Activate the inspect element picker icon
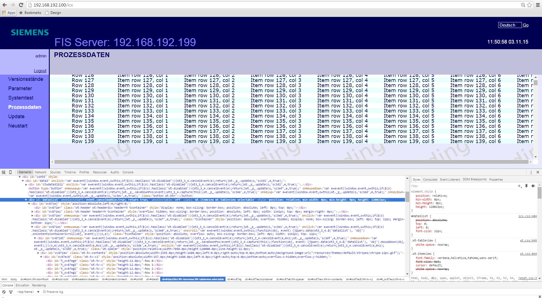 [x=4, y=172]
